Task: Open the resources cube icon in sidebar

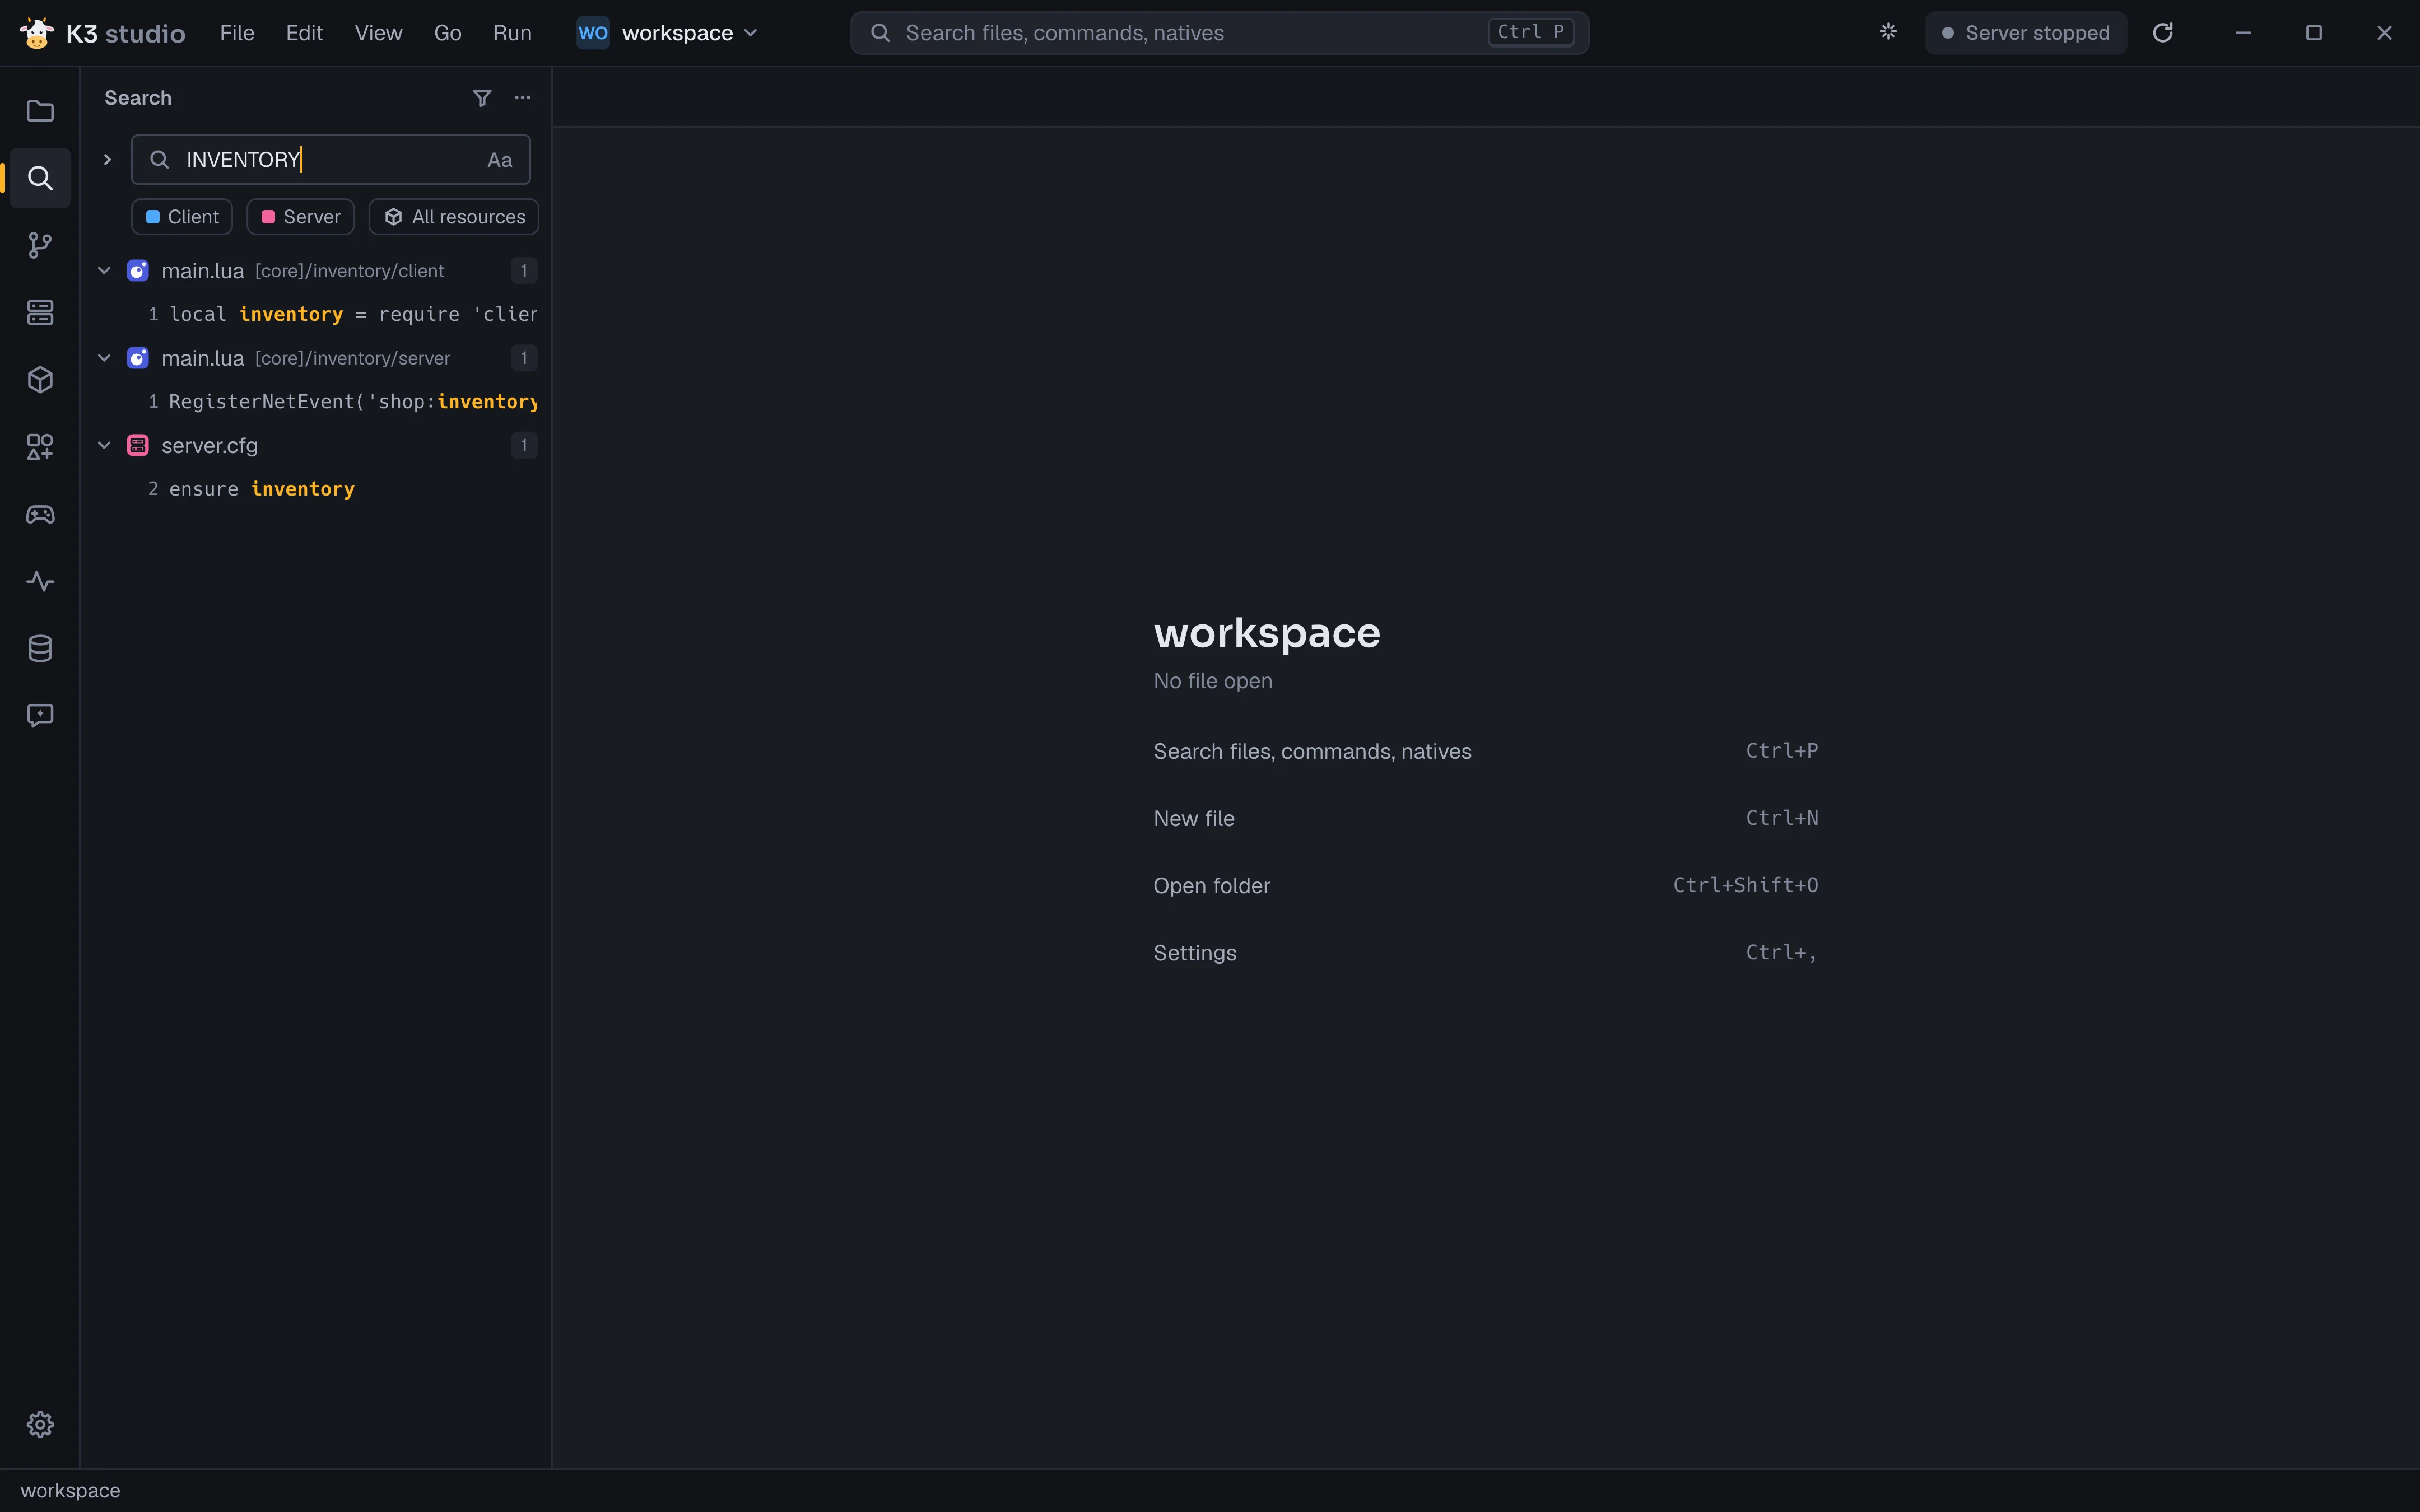Action: pos(40,379)
